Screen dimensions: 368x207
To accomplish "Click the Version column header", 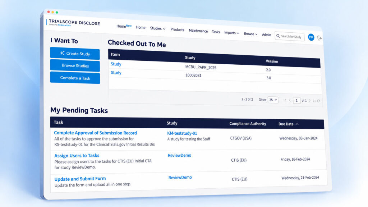I will [272, 61].
